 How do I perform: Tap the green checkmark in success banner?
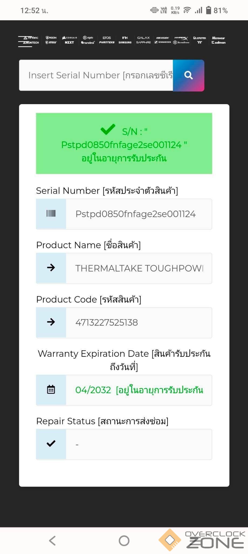click(x=108, y=130)
